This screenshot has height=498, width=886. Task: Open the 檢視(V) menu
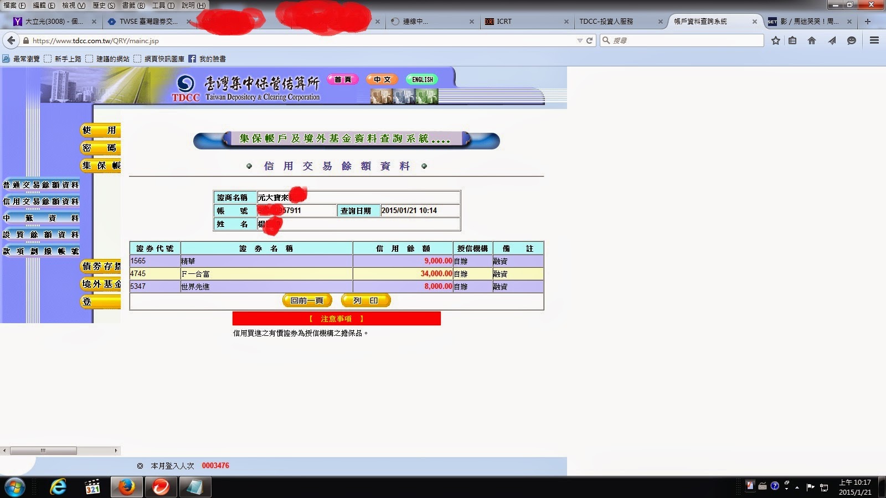[73, 5]
